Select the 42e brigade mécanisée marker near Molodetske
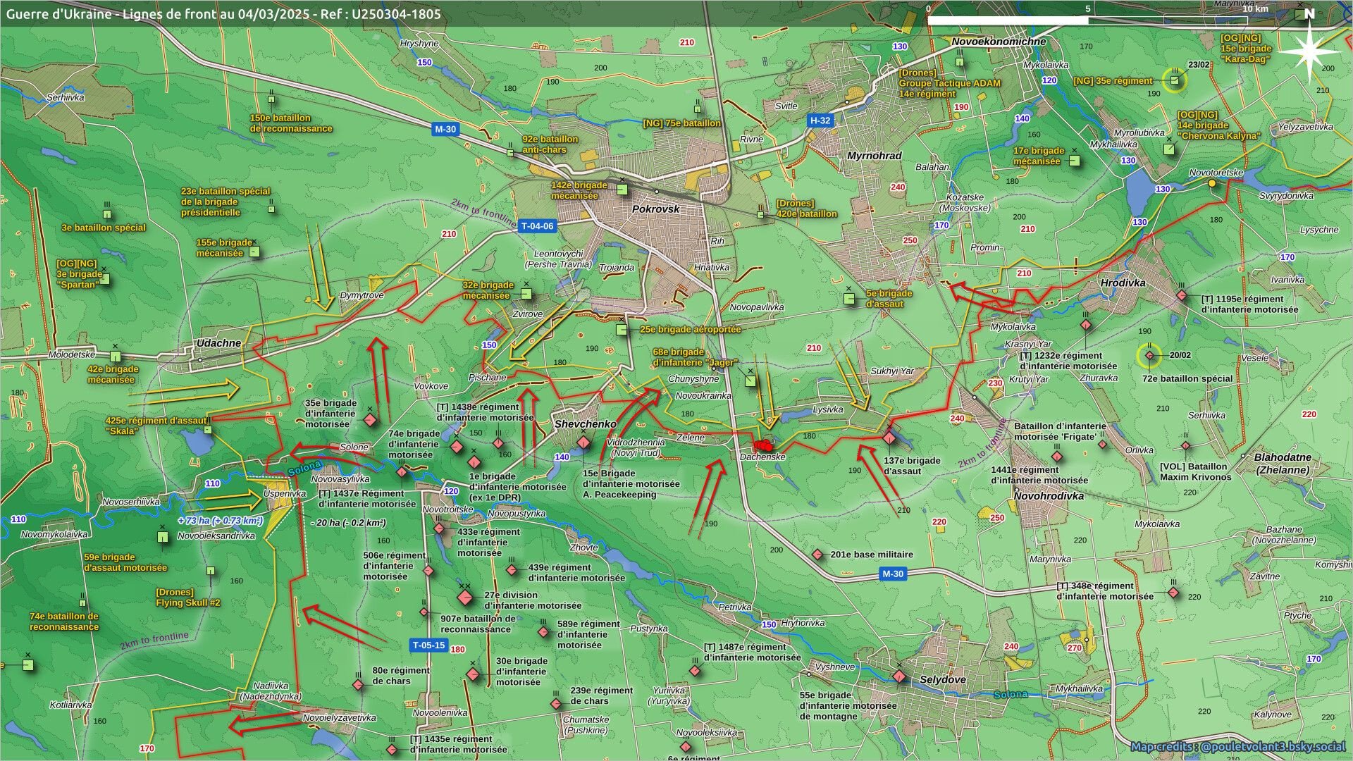This screenshot has height=761, width=1353. click(115, 357)
